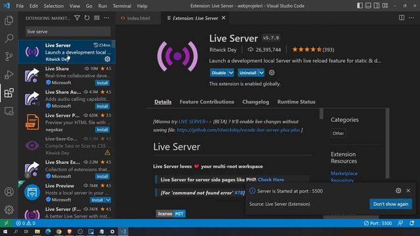Open the View menu
420x236 pixels.
click(x=75, y=6)
